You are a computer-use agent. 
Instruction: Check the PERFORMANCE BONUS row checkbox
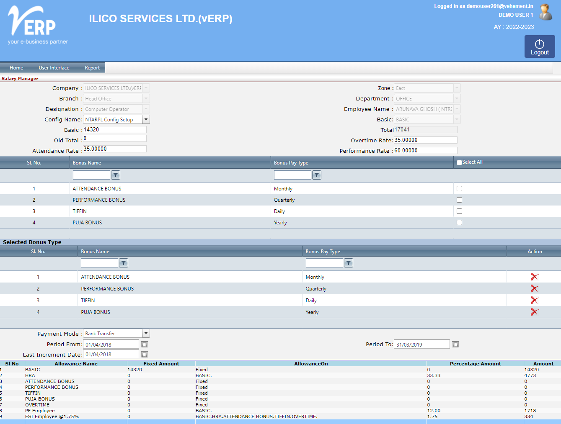coord(459,200)
